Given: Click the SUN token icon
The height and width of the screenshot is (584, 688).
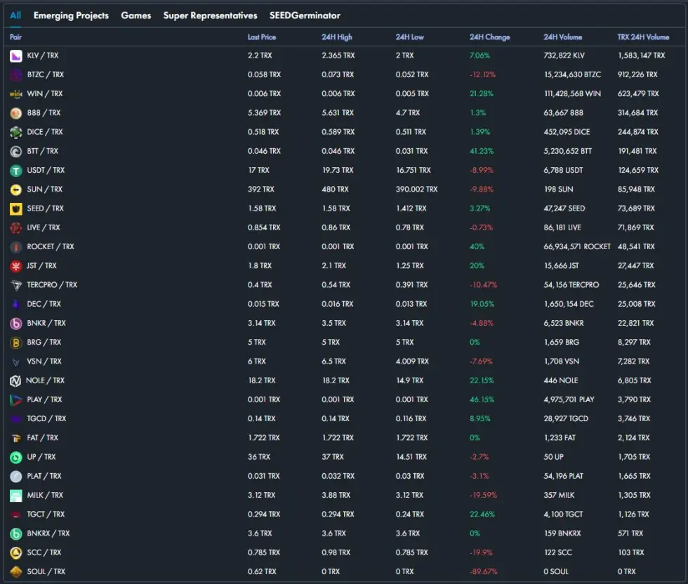Looking at the screenshot, I should tap(15, 190).
